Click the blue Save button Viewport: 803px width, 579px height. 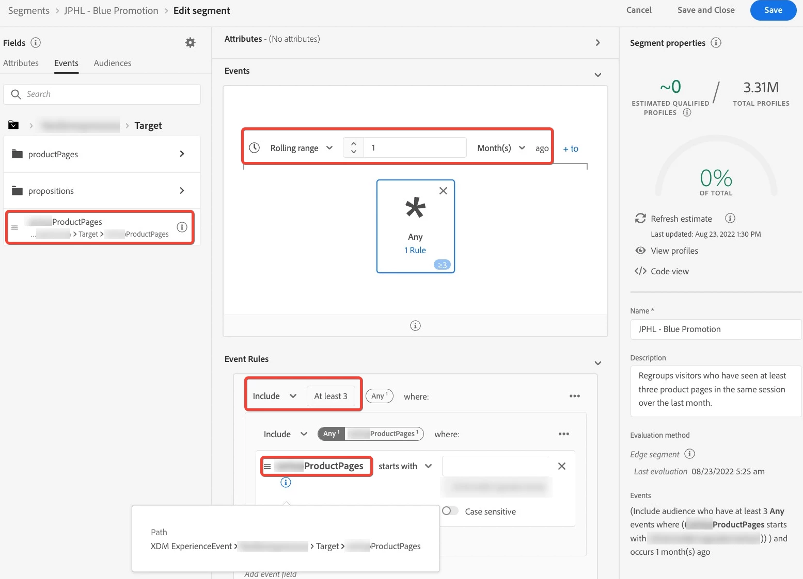click(x=773, y=10)
